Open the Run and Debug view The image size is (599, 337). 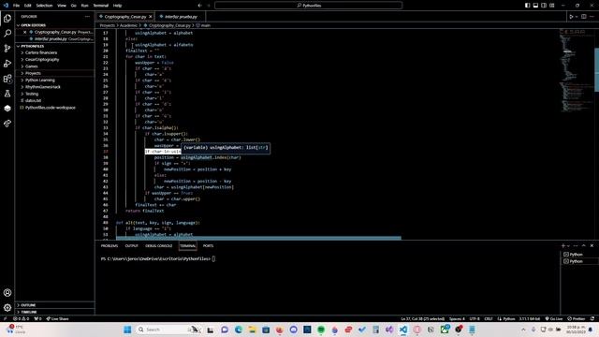(x=7, y=64)
